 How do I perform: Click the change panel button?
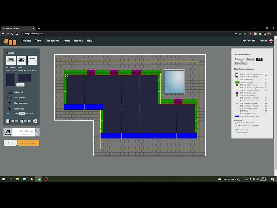click(20, 85)
